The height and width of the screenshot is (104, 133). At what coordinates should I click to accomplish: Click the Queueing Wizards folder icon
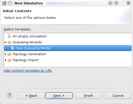pyautogui.click(x=10, y=42)
